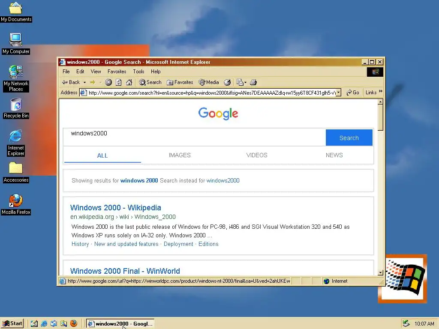Click the vertical scrollbar thumb
The image size is (439, 329).
coord(380,118)
